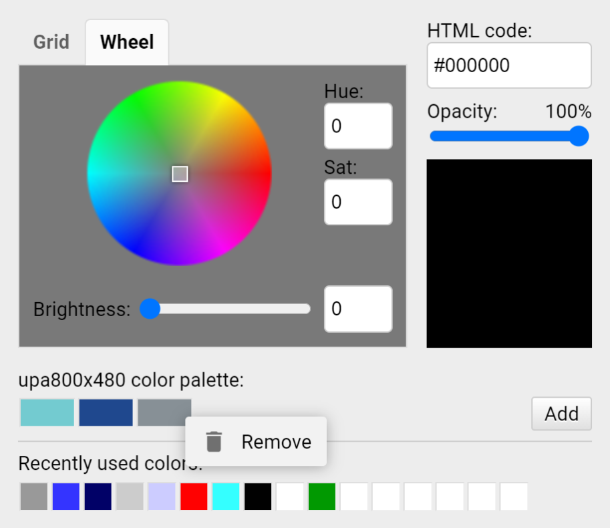Choose the navy recently used color

[98, 497]
